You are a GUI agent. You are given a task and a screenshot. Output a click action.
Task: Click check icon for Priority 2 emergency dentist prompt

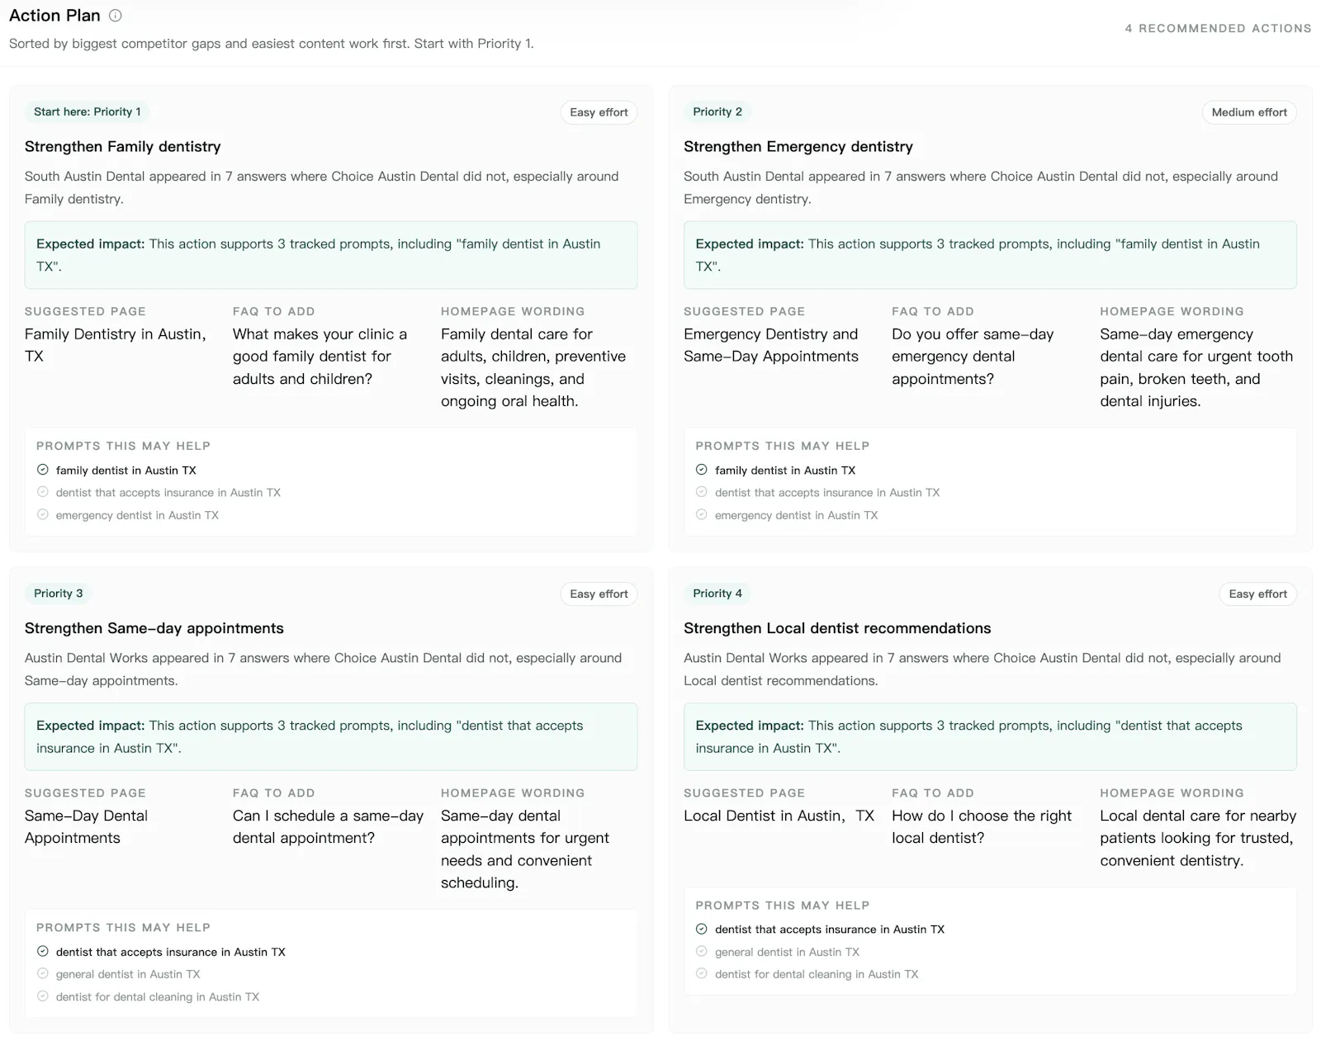coord(702,514)
